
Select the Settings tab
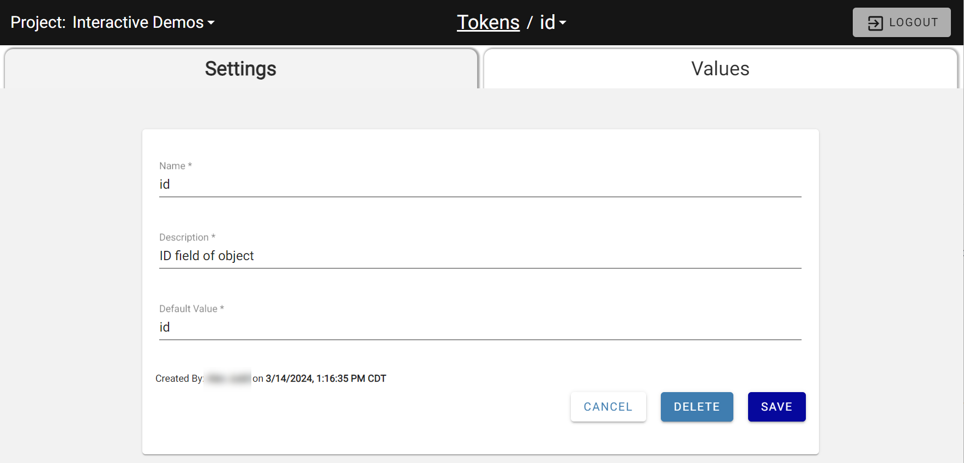(240, 69)
